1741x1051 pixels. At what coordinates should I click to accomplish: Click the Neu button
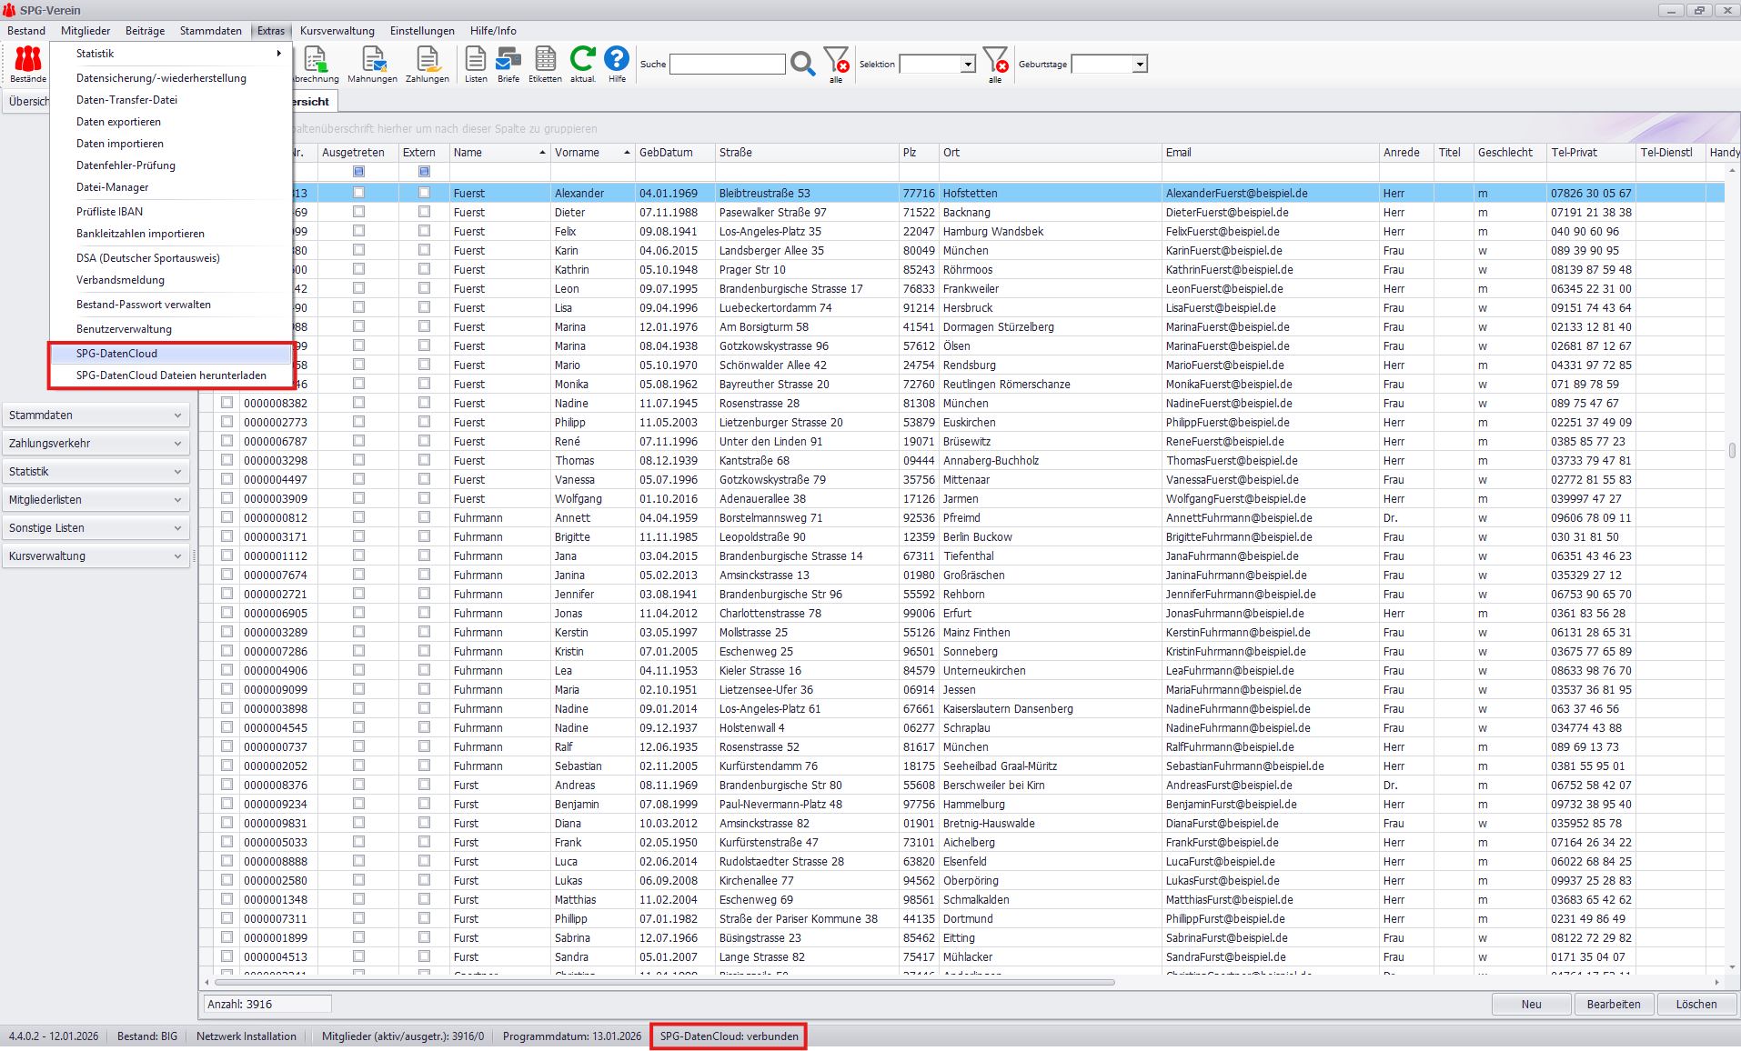[1532, 1005]
